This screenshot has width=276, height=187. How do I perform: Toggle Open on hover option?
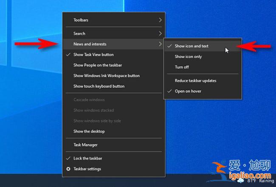point(203,91)
